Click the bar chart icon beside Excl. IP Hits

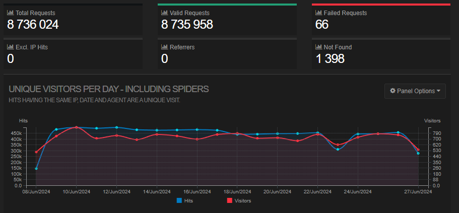[11, 47]
